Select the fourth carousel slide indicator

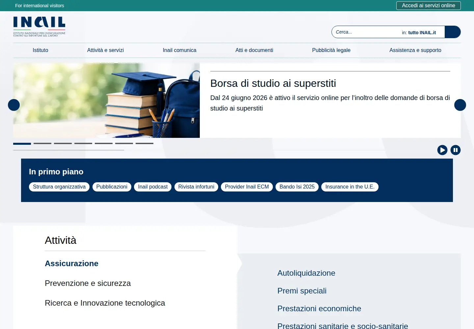pos(83,143)
